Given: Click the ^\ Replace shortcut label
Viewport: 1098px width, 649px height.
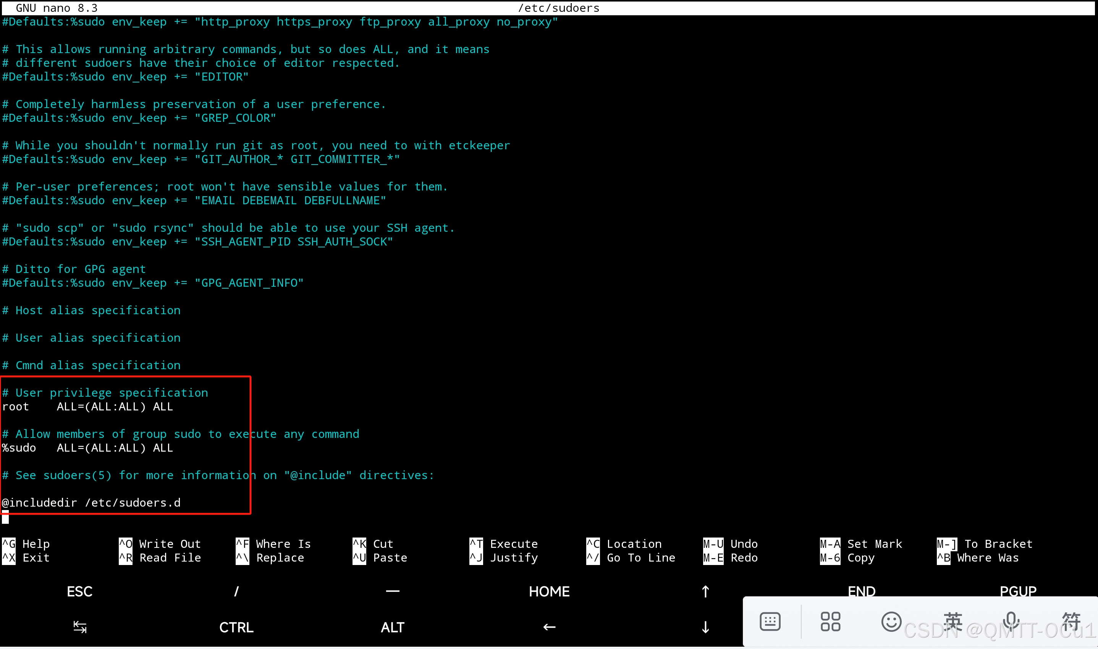Looking at the screenshot, I should (x=270, y=558).
